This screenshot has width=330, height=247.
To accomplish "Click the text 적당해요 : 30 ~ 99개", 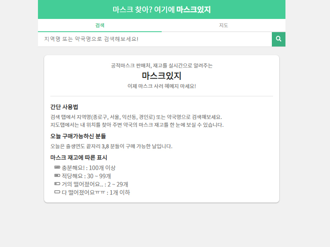I will coord(86,176).
